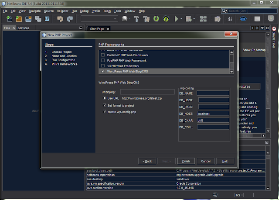Click the hammer Build Project icon

click(x=136, y=19)
